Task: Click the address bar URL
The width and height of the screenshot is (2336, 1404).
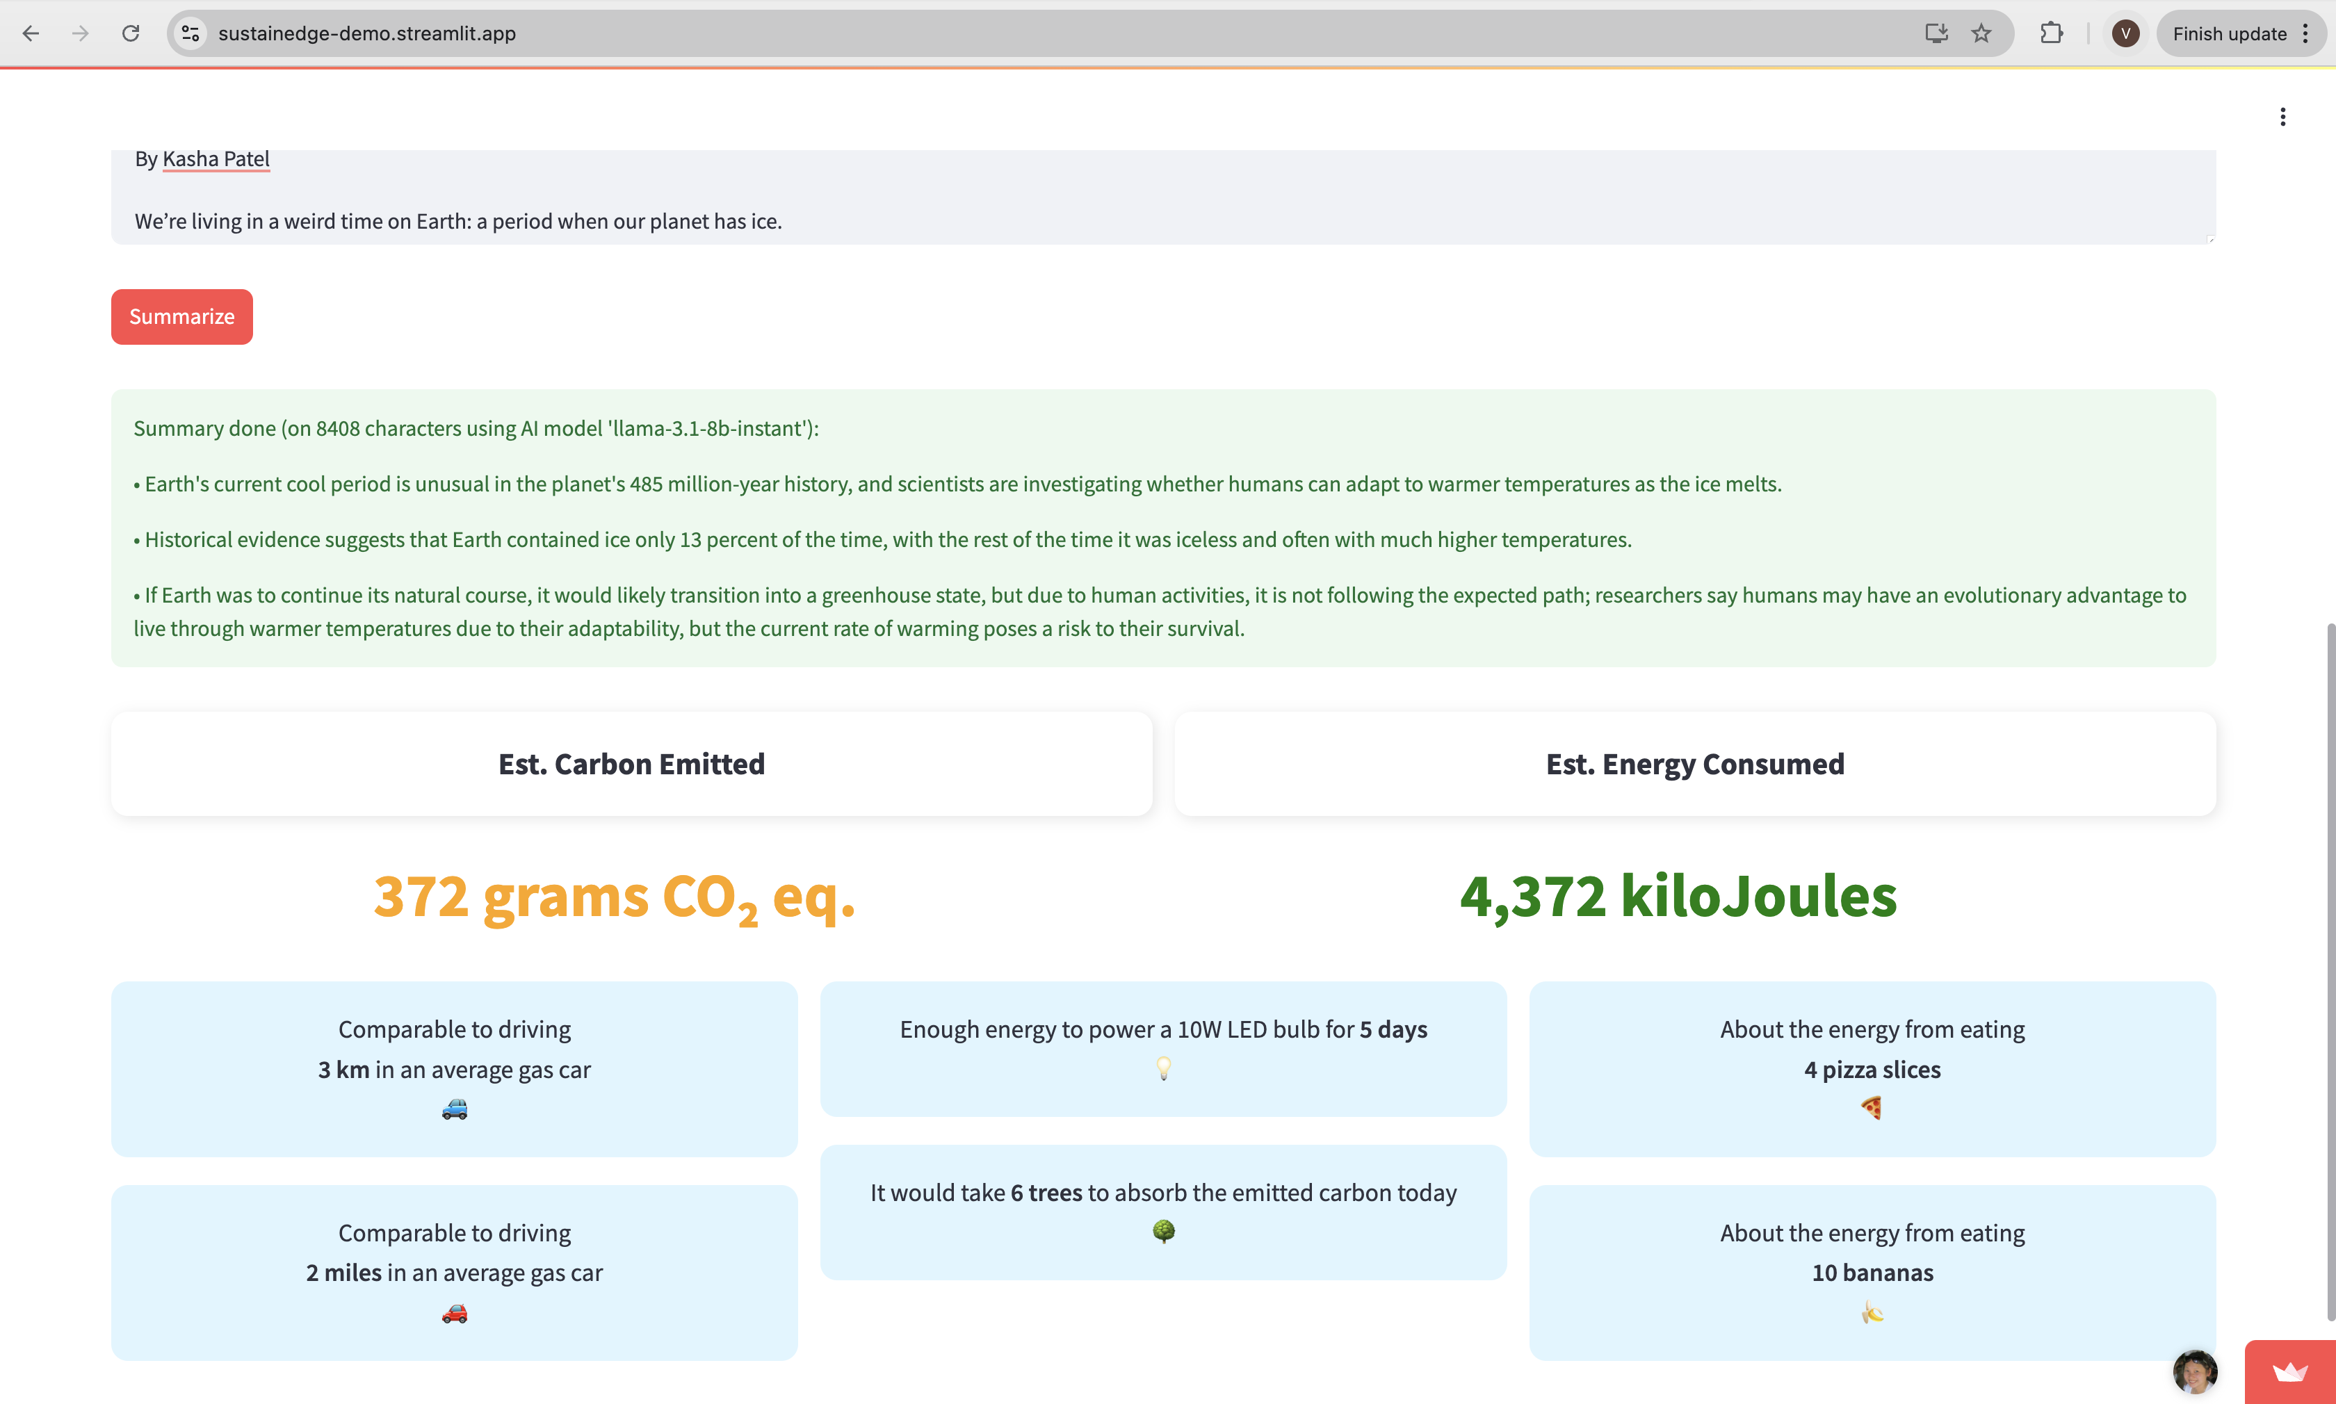Action: click(367, 34)
